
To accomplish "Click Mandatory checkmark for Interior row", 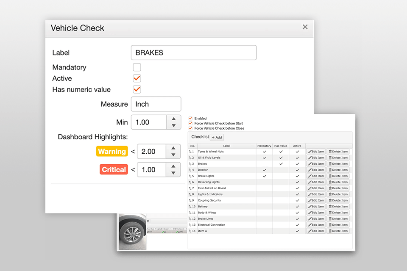I will click(265, 170).
